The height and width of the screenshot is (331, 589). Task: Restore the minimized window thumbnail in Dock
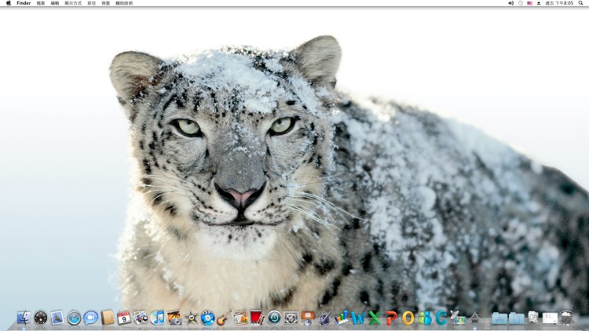point(550,318)
